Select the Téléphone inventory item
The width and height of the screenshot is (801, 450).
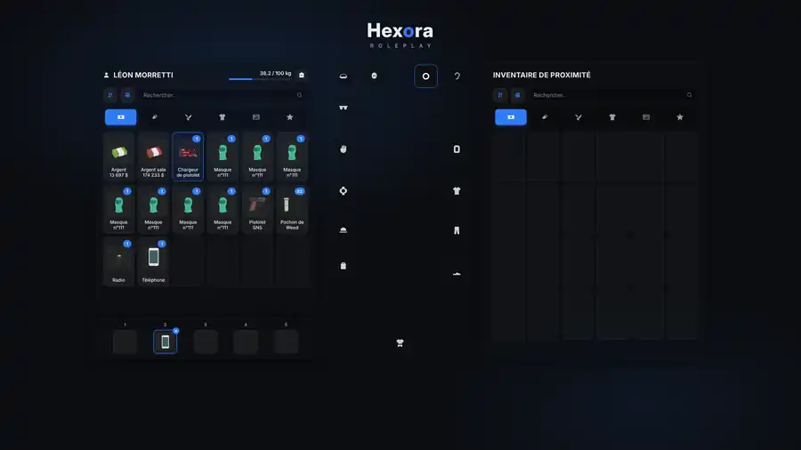153,261
